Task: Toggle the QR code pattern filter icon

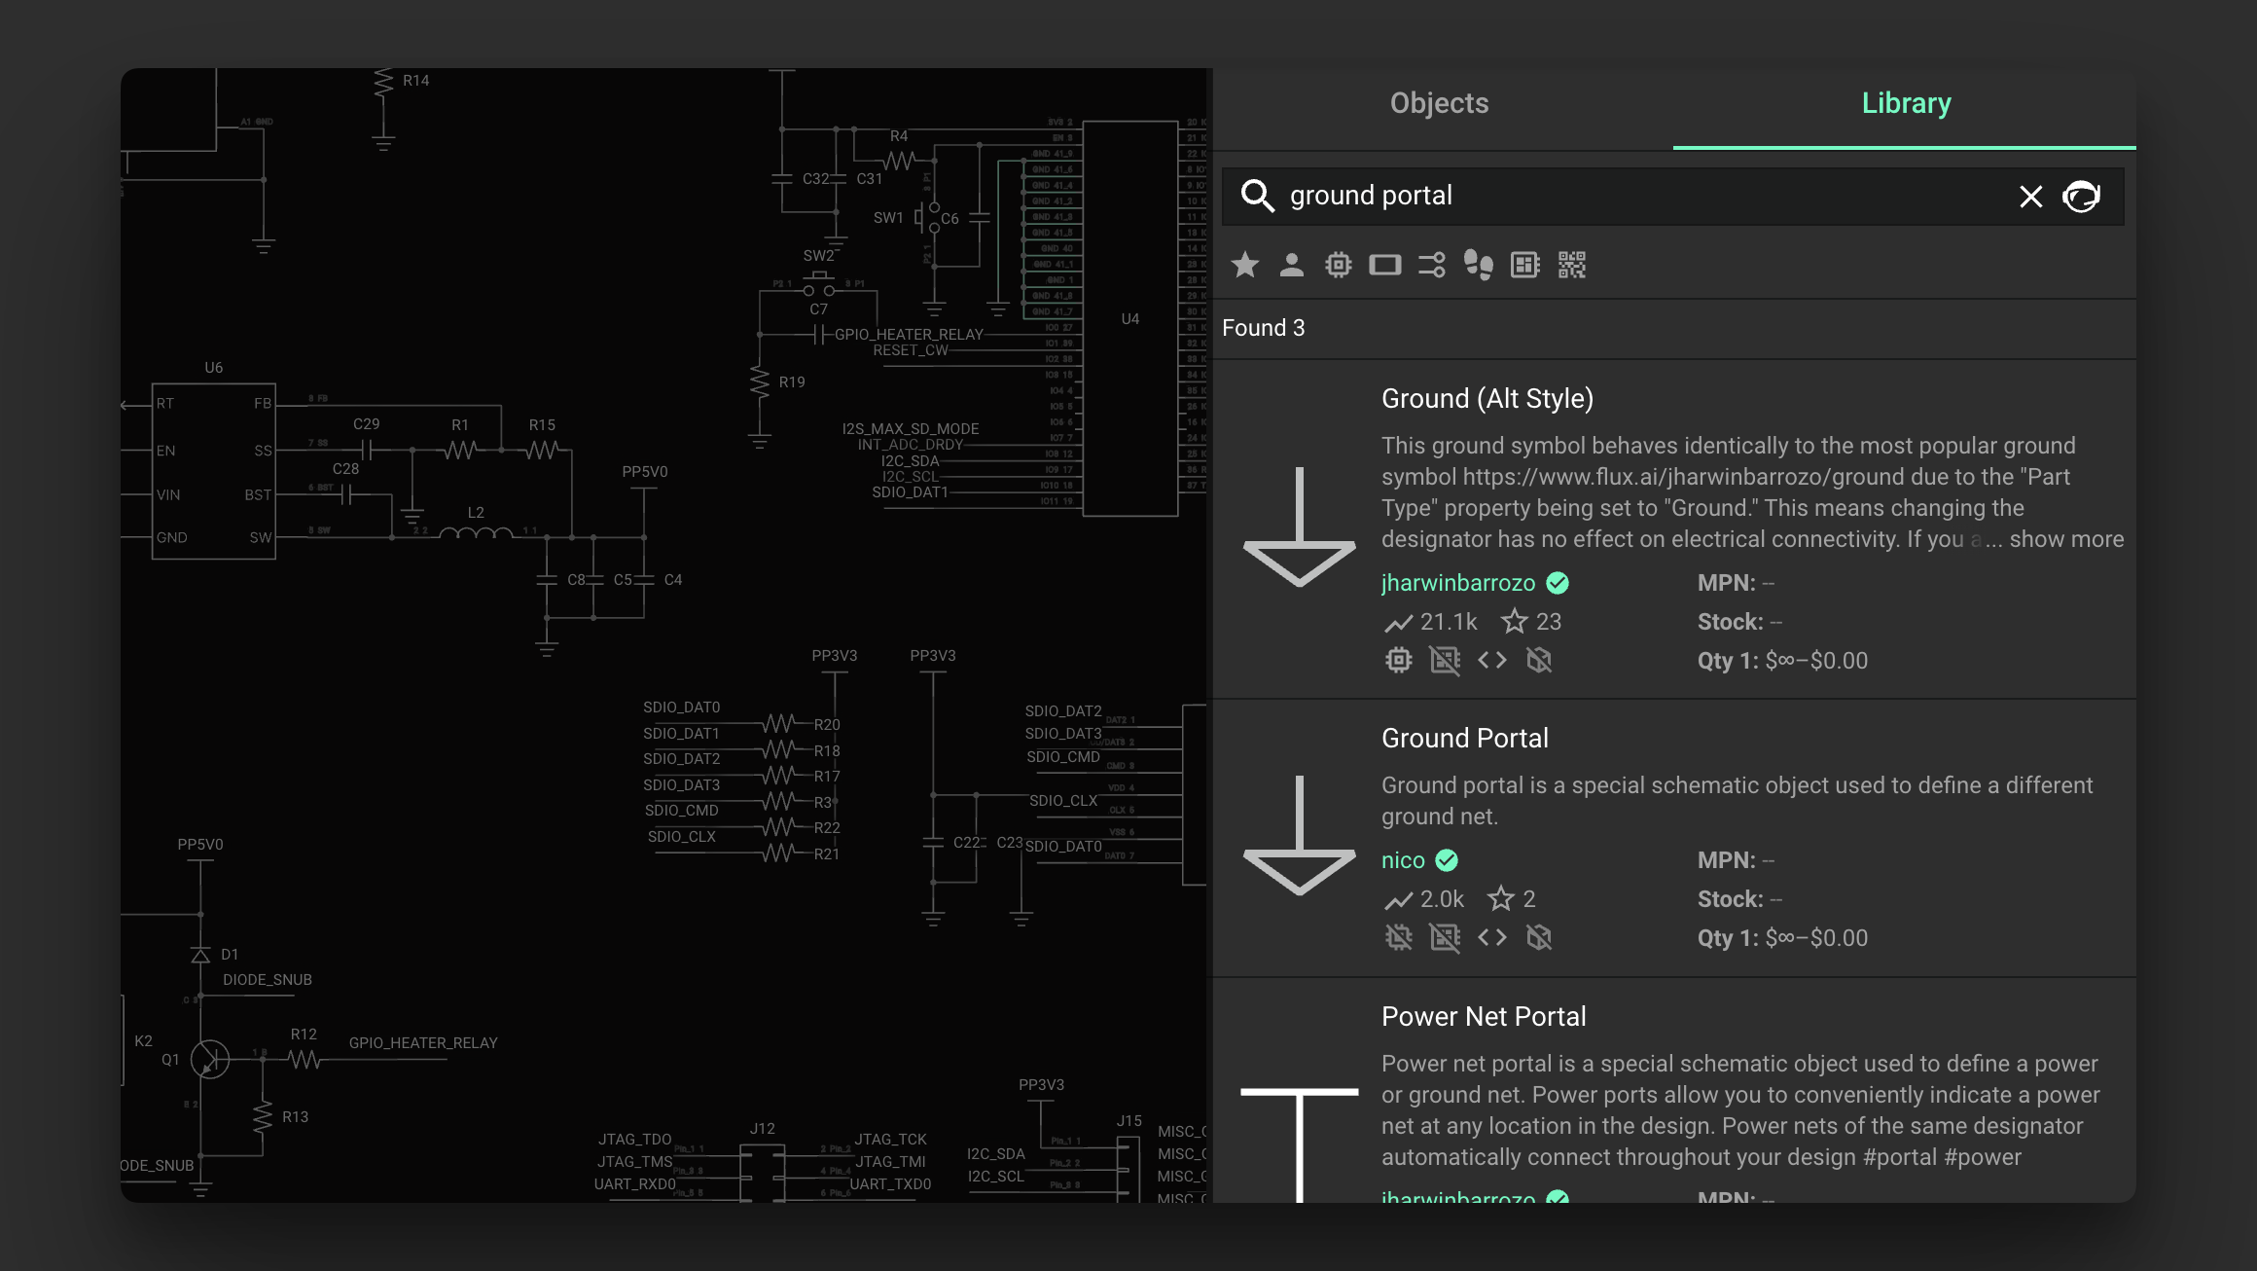Action: point(1571,265)
